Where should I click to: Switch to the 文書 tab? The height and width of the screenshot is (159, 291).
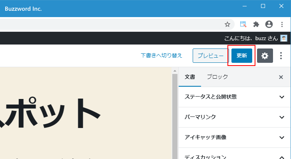click(x=190, y=77)
